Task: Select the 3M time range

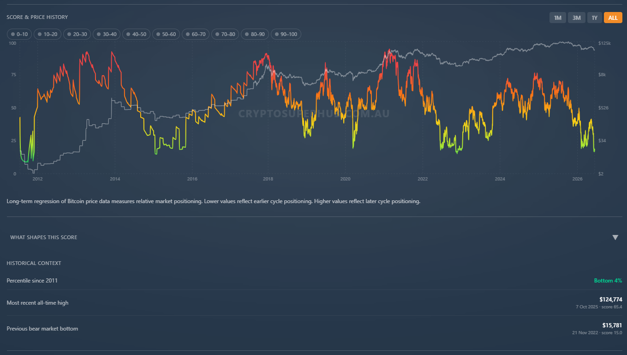Action: (x=577, y=18)
